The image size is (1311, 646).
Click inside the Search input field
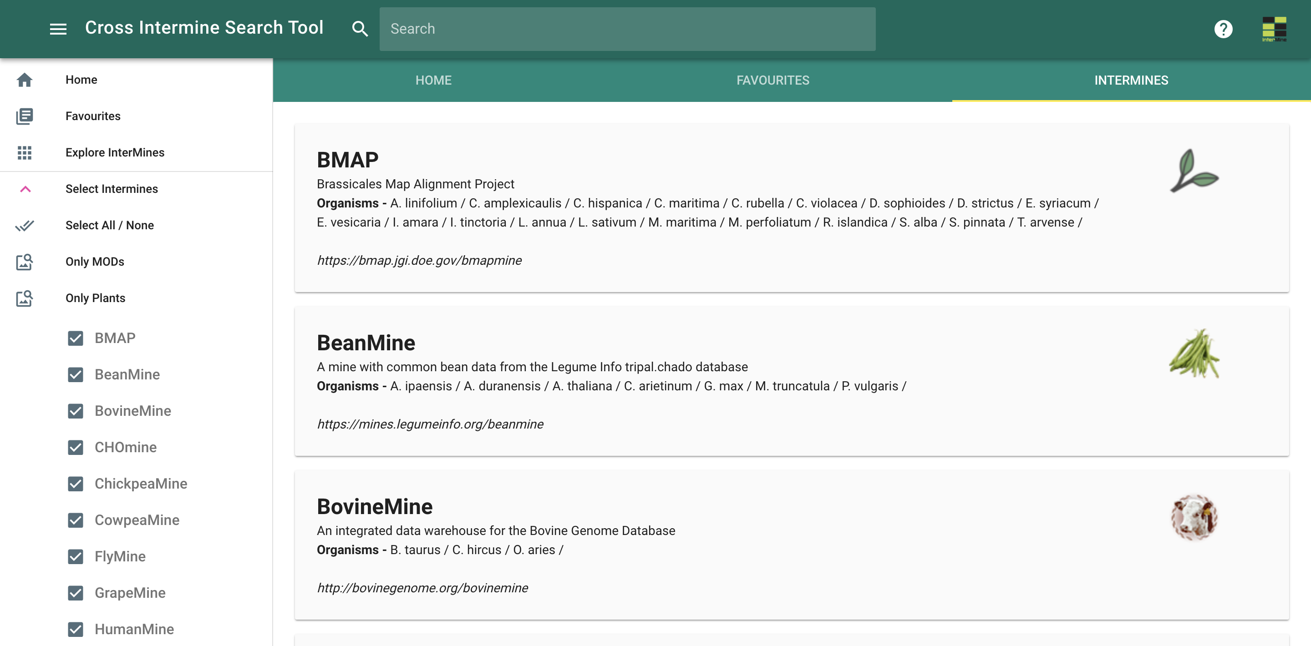coord(627,29)
